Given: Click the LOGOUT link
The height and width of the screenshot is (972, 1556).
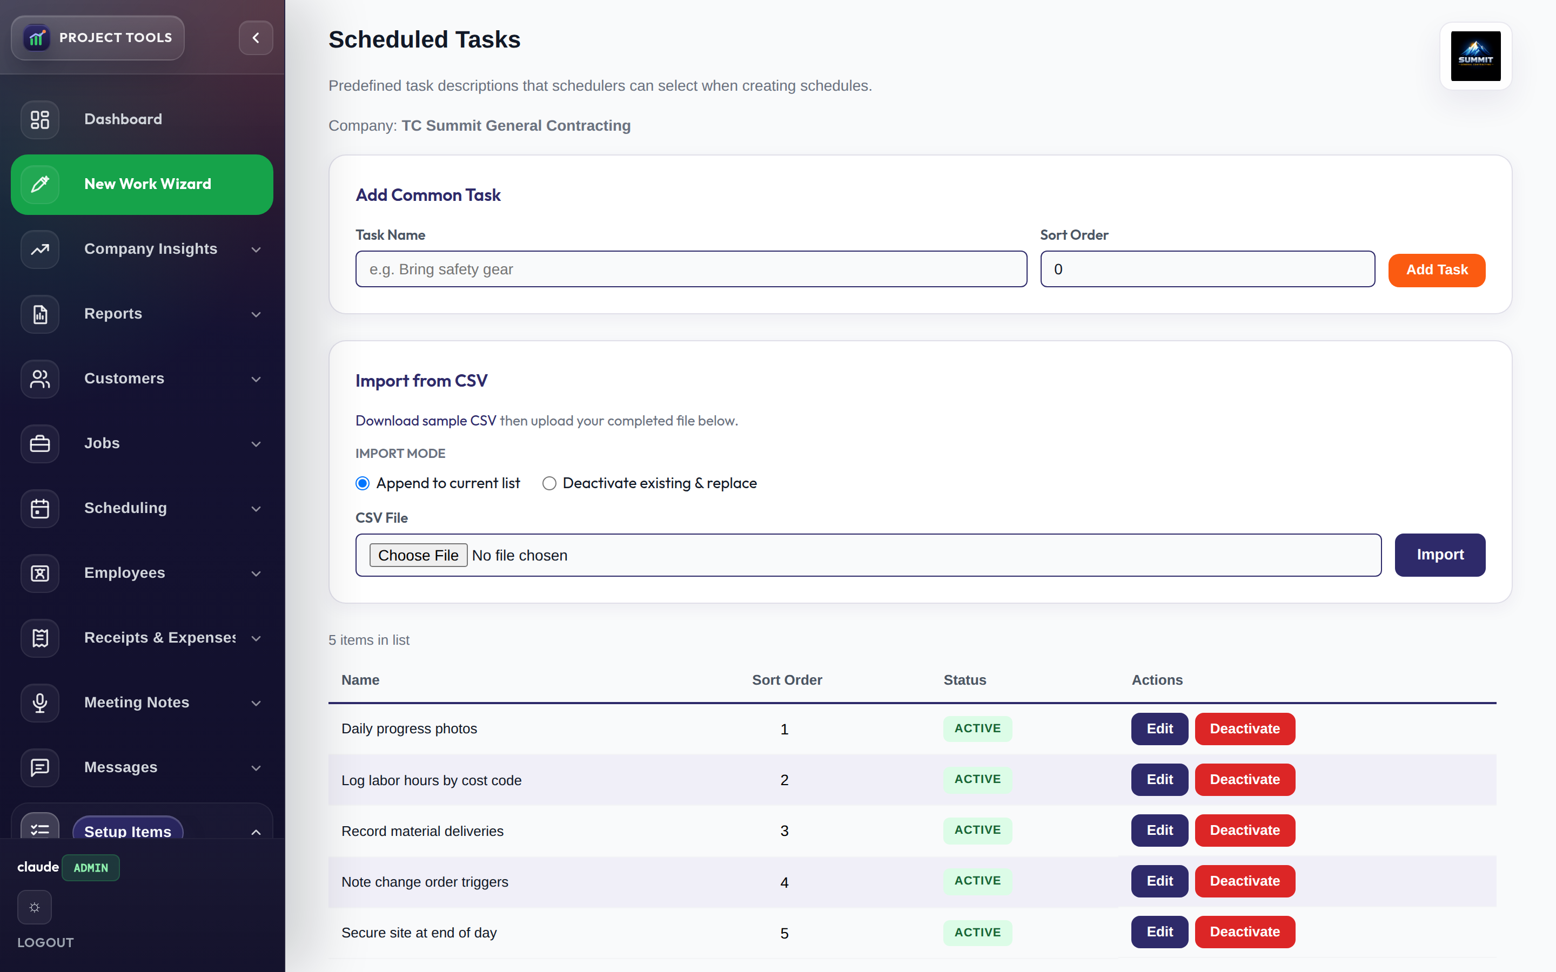Looking at the screenshot, I should (45, 942).
